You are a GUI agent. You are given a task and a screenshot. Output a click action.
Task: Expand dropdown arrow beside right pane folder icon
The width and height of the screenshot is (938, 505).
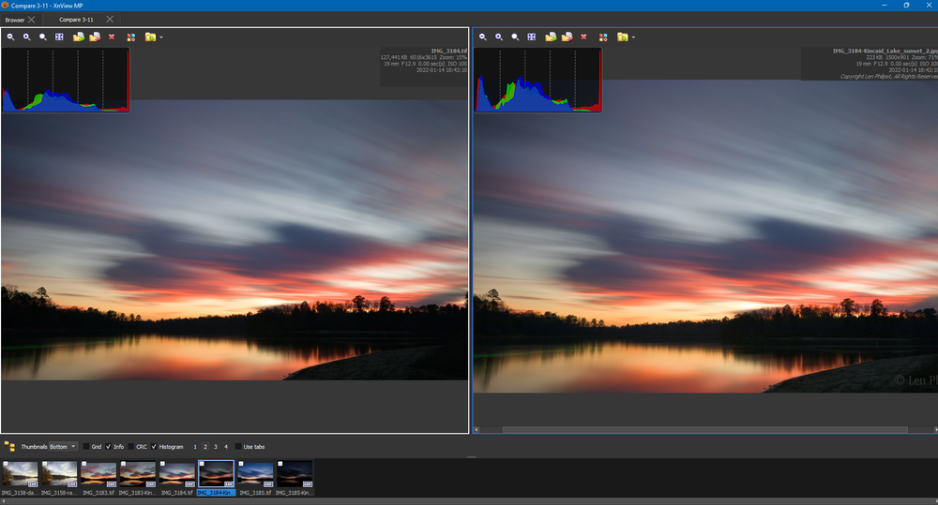pos(633,37)
